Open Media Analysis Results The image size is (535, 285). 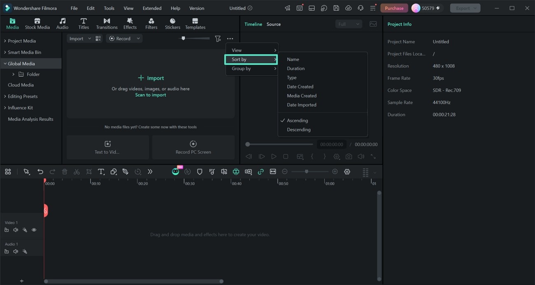click(30, 119)
